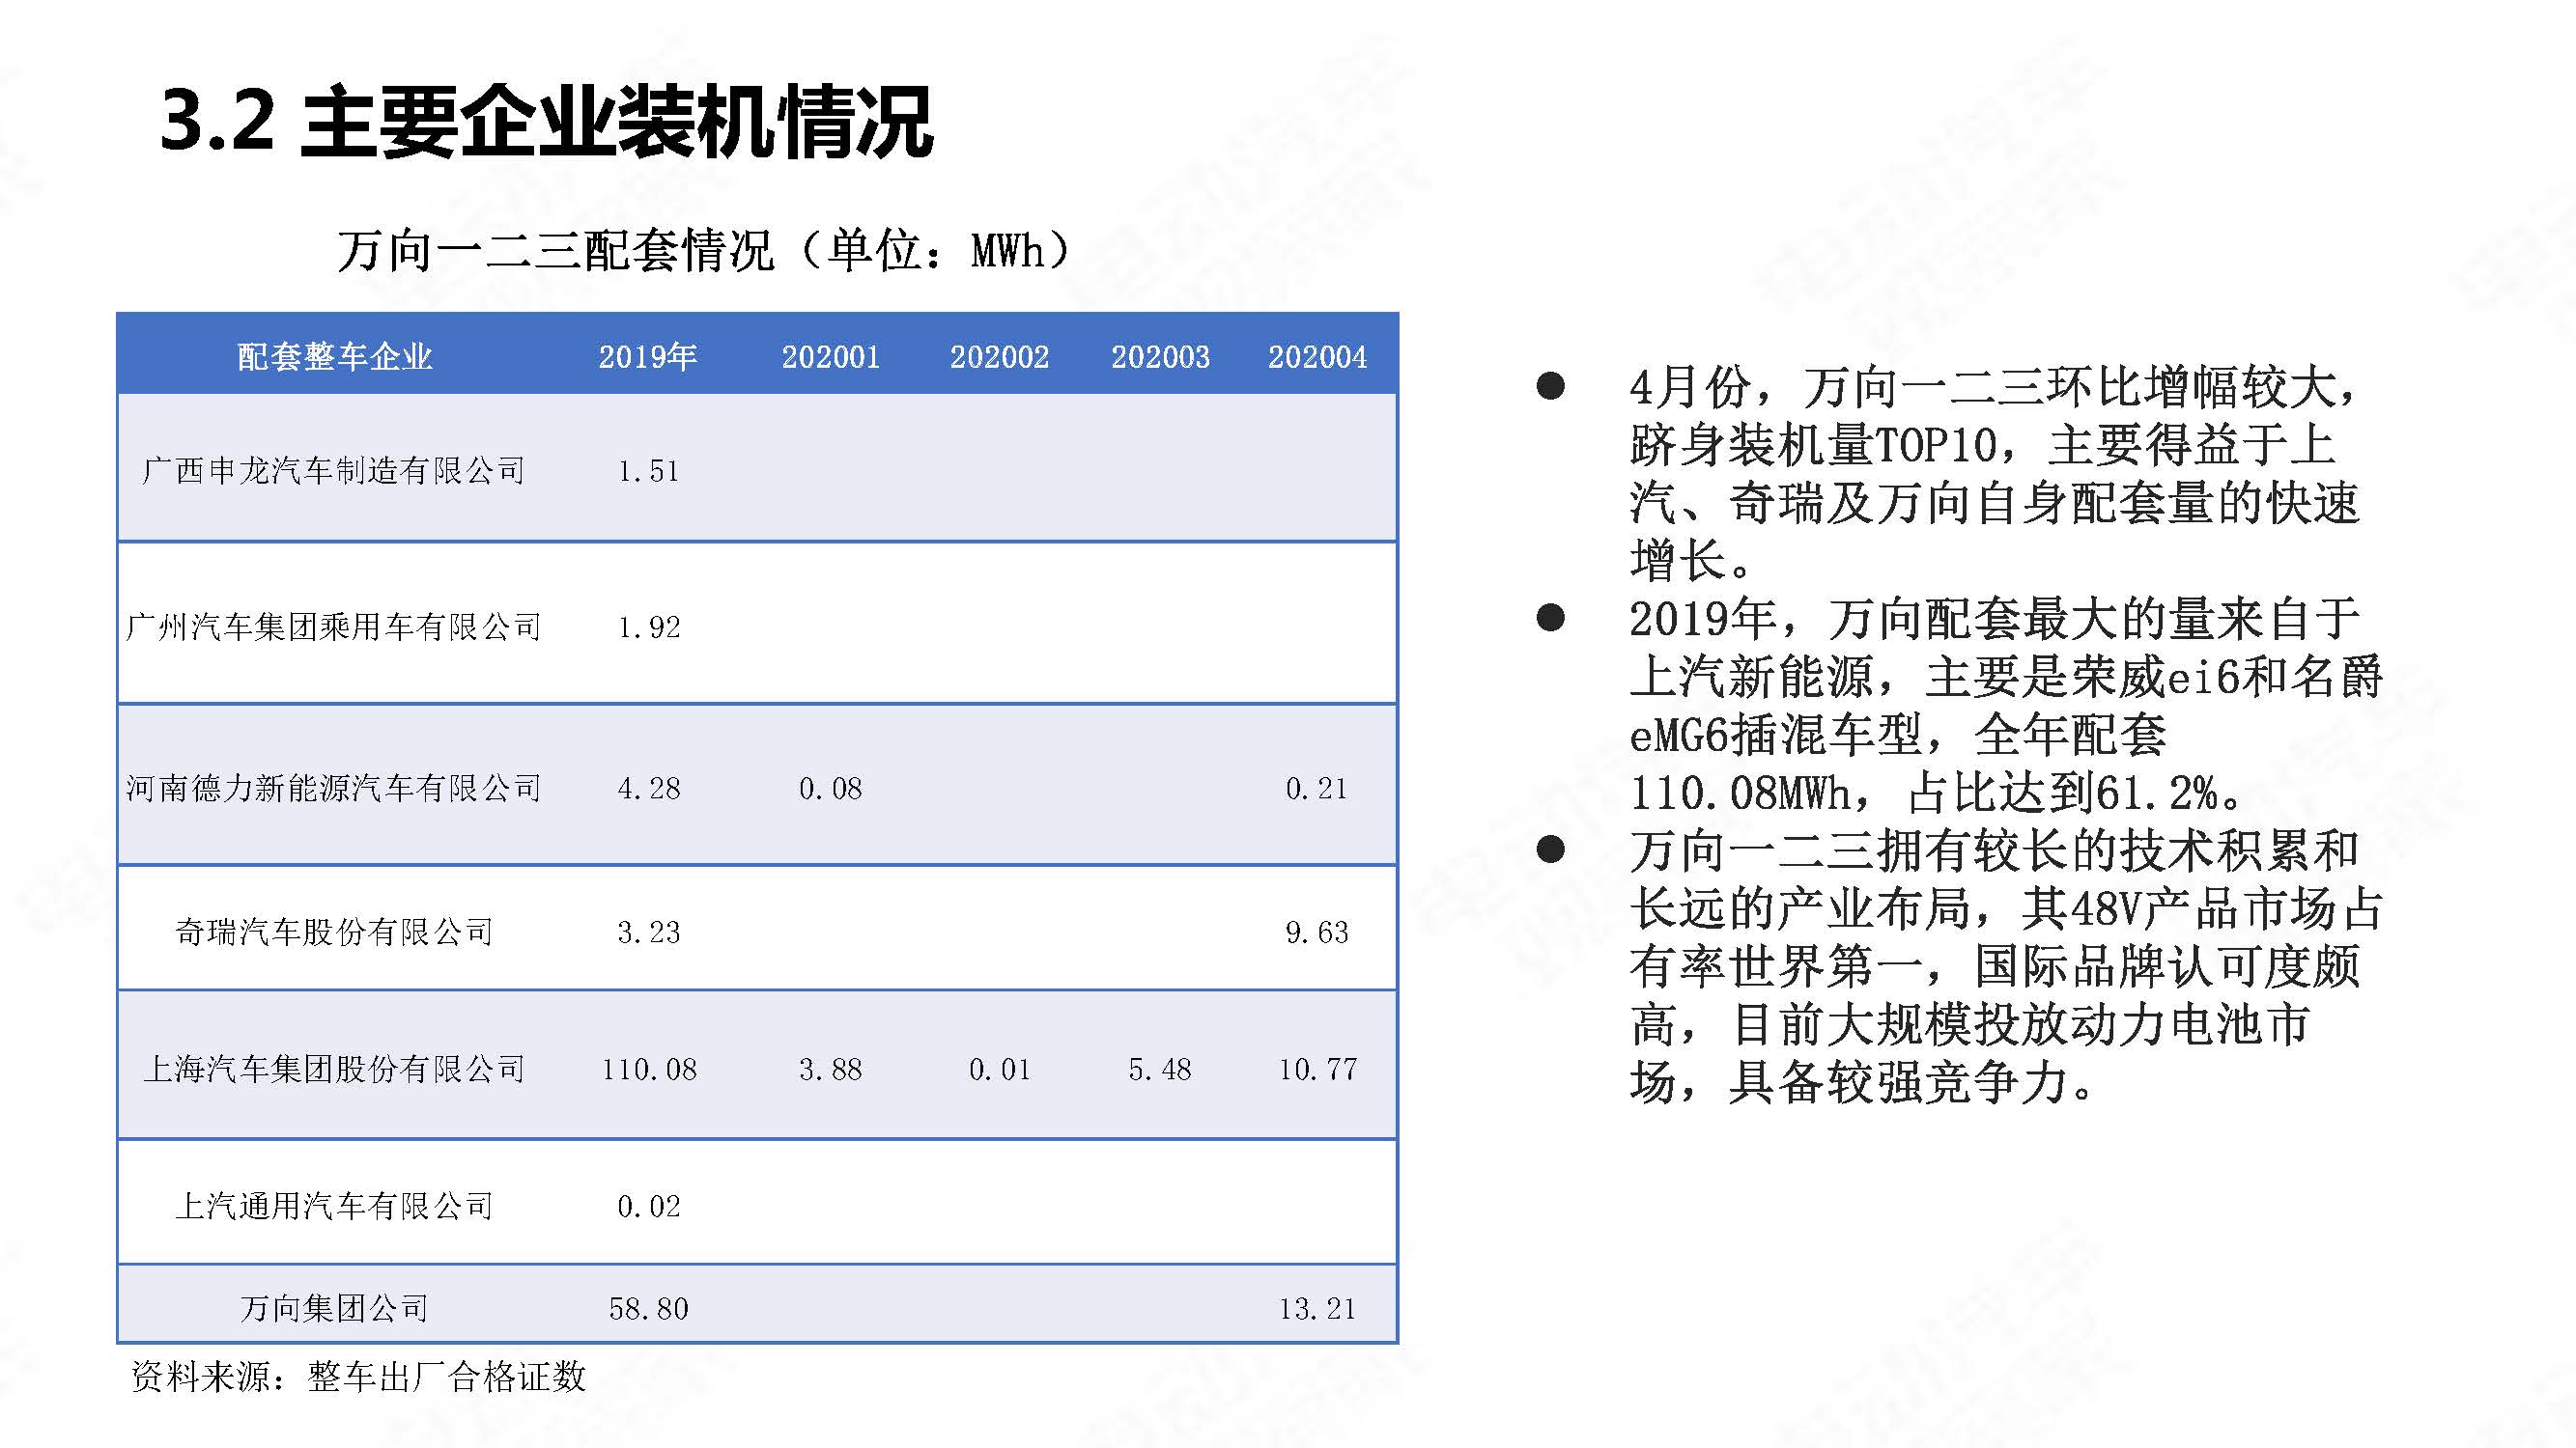This screenshot has height=1448, width=2576.
Task: Select row label 上汽通用汽车有限公司
Action: 334,1205
